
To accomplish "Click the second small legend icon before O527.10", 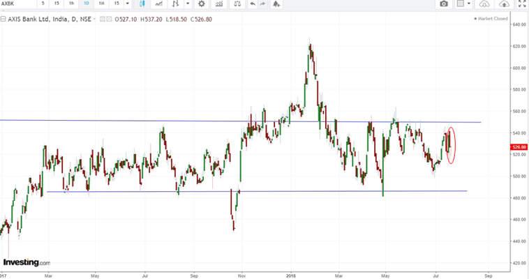I will [109, 20].
